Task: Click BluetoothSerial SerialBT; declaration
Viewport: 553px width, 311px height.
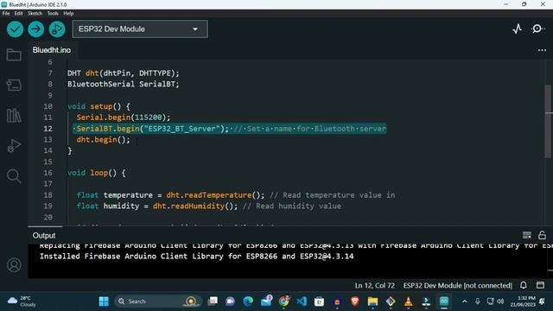Action: (x=123, y=85)
